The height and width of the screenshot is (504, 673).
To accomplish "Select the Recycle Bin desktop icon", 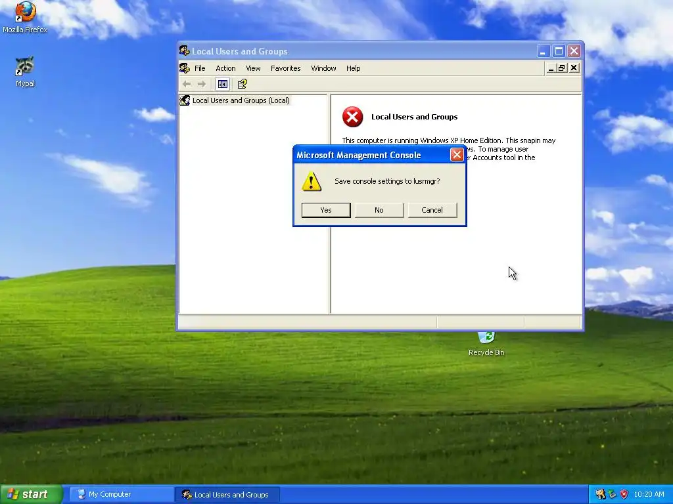I will pos(486,343).
